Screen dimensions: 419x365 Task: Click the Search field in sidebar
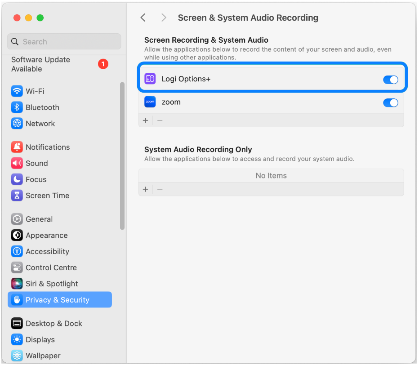(x=64, y=42)
